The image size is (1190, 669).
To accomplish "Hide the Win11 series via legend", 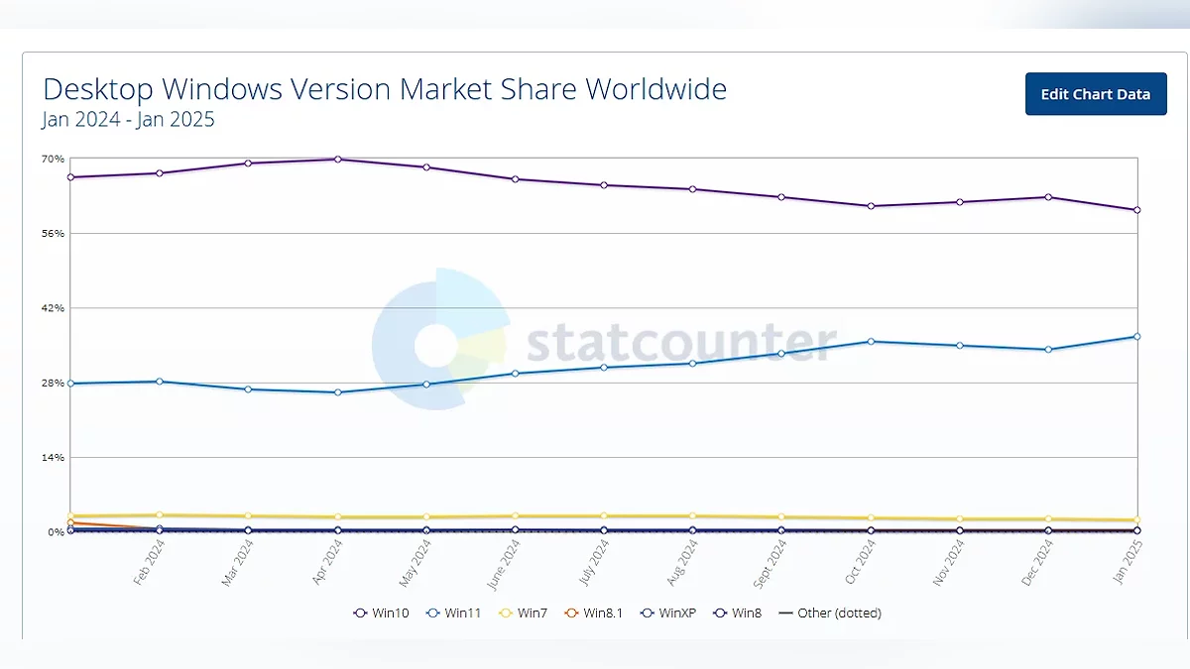I will 454,613.
